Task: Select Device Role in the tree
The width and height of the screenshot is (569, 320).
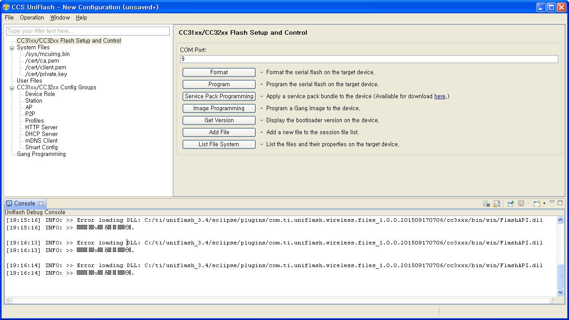Action: 40,94
